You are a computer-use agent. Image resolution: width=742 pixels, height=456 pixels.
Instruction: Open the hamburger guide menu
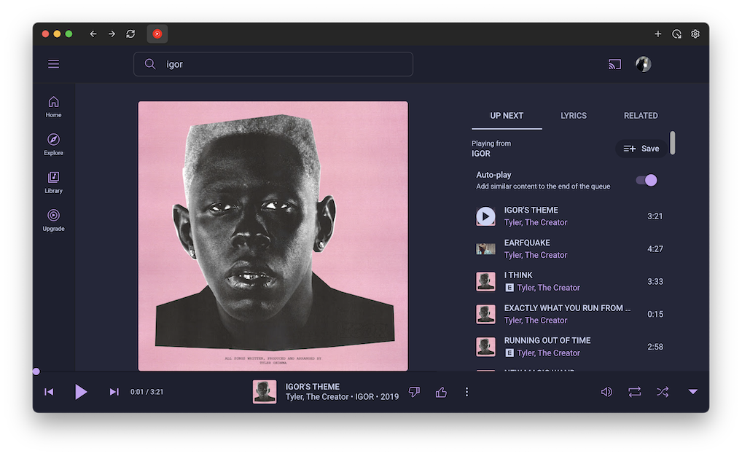53,64
